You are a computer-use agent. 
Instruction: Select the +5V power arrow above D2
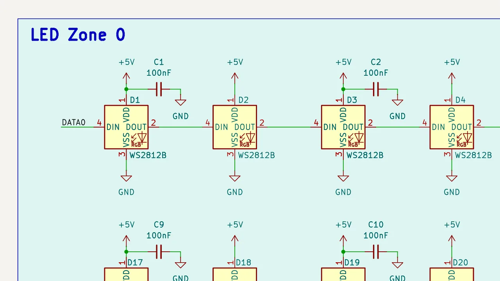click(235, 78)
